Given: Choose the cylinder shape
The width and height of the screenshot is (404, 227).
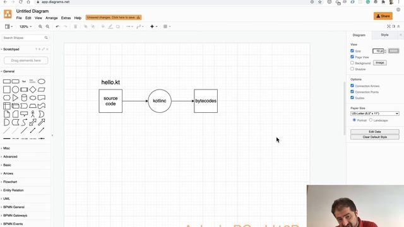Looking at the screenshot, I should [24, 98].
